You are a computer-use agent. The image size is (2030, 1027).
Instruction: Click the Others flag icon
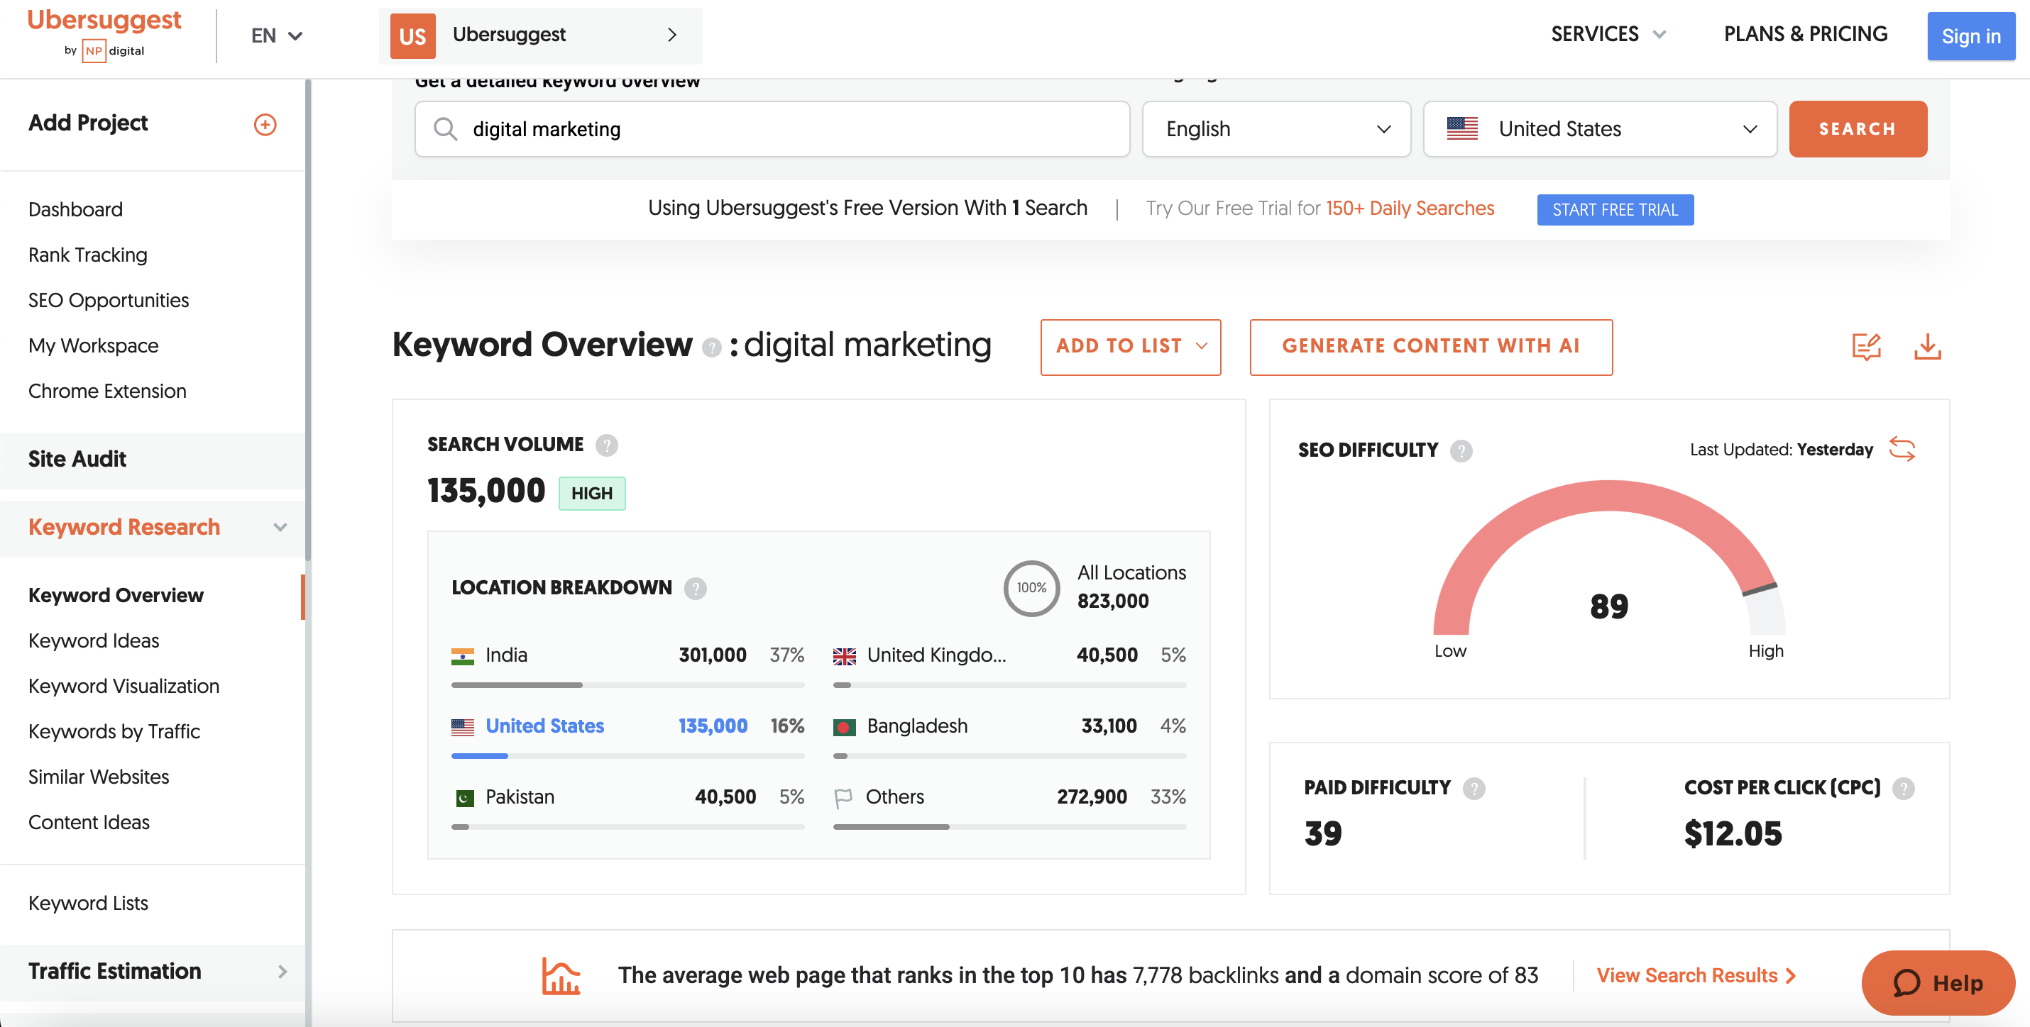click(843, 798)
